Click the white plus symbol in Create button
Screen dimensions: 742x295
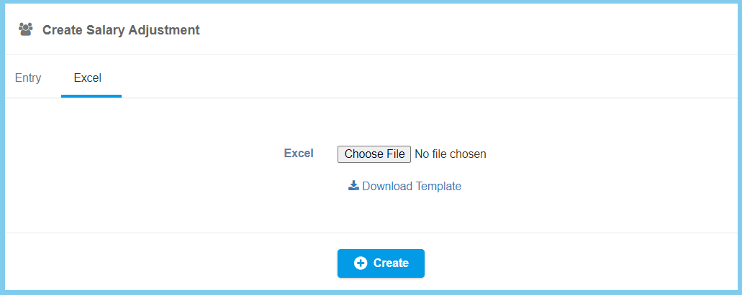tap(361, 263)
